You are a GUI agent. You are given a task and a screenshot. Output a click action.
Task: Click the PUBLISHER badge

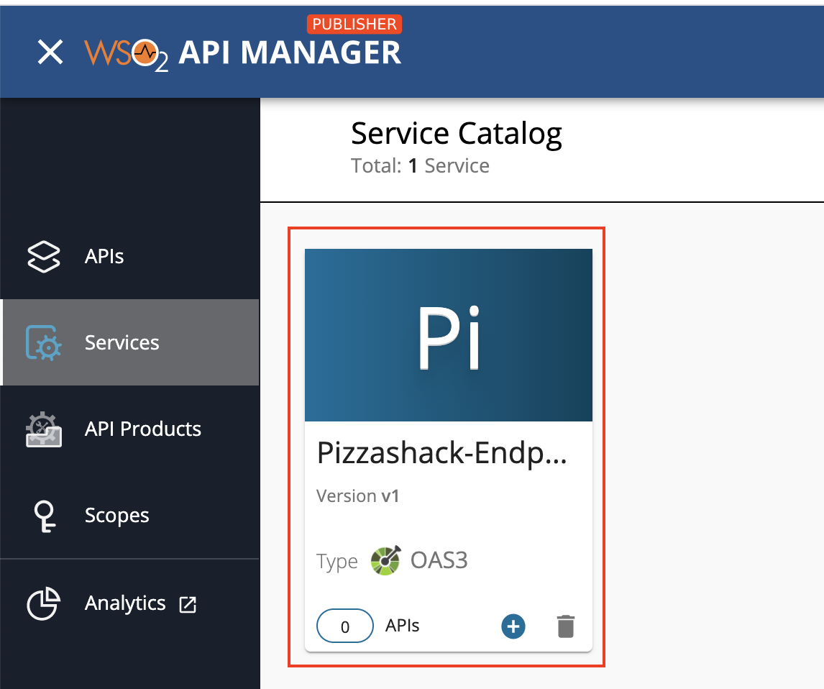[x=354, y=24]
